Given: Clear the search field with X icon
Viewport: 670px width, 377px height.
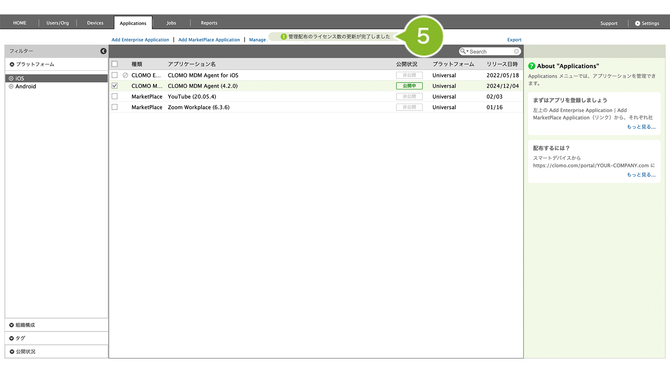Looking at the screenshot, I should click(x=516, y=51).
